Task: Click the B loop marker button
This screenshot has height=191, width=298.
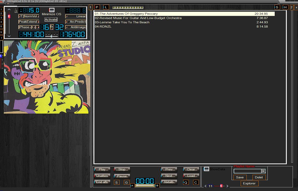Action: (157, 186)
